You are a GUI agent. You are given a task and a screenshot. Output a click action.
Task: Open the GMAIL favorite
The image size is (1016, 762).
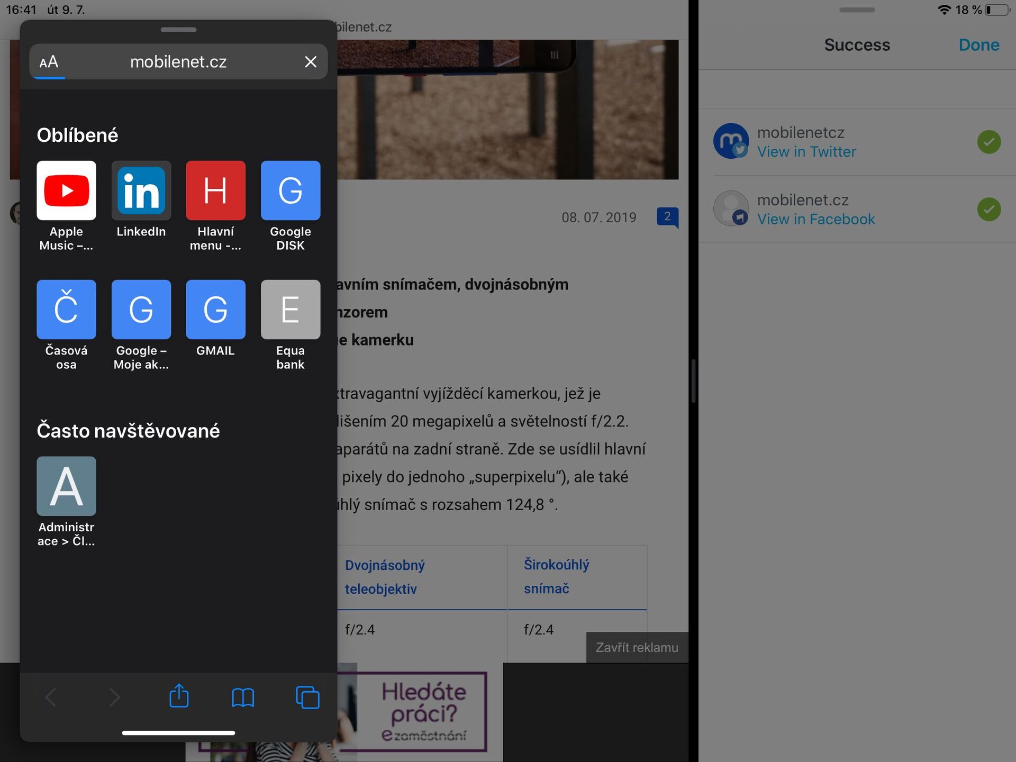[215, 310]
